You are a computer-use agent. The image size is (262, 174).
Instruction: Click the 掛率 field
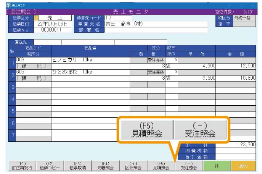(245, 24)
